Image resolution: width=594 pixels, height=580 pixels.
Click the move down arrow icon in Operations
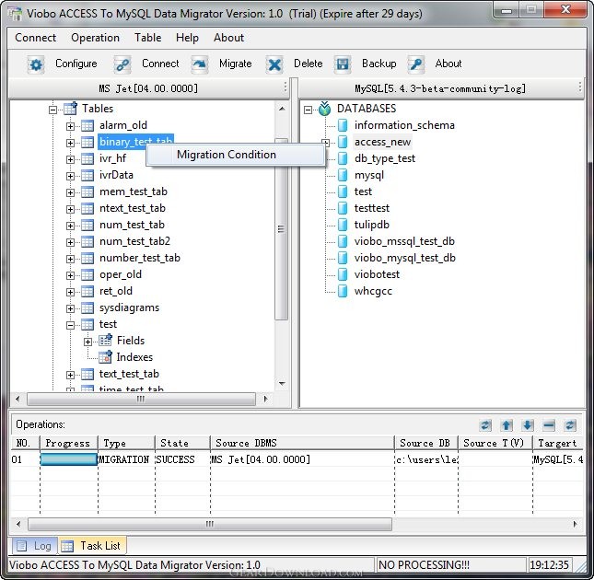[x=528, y=425]
